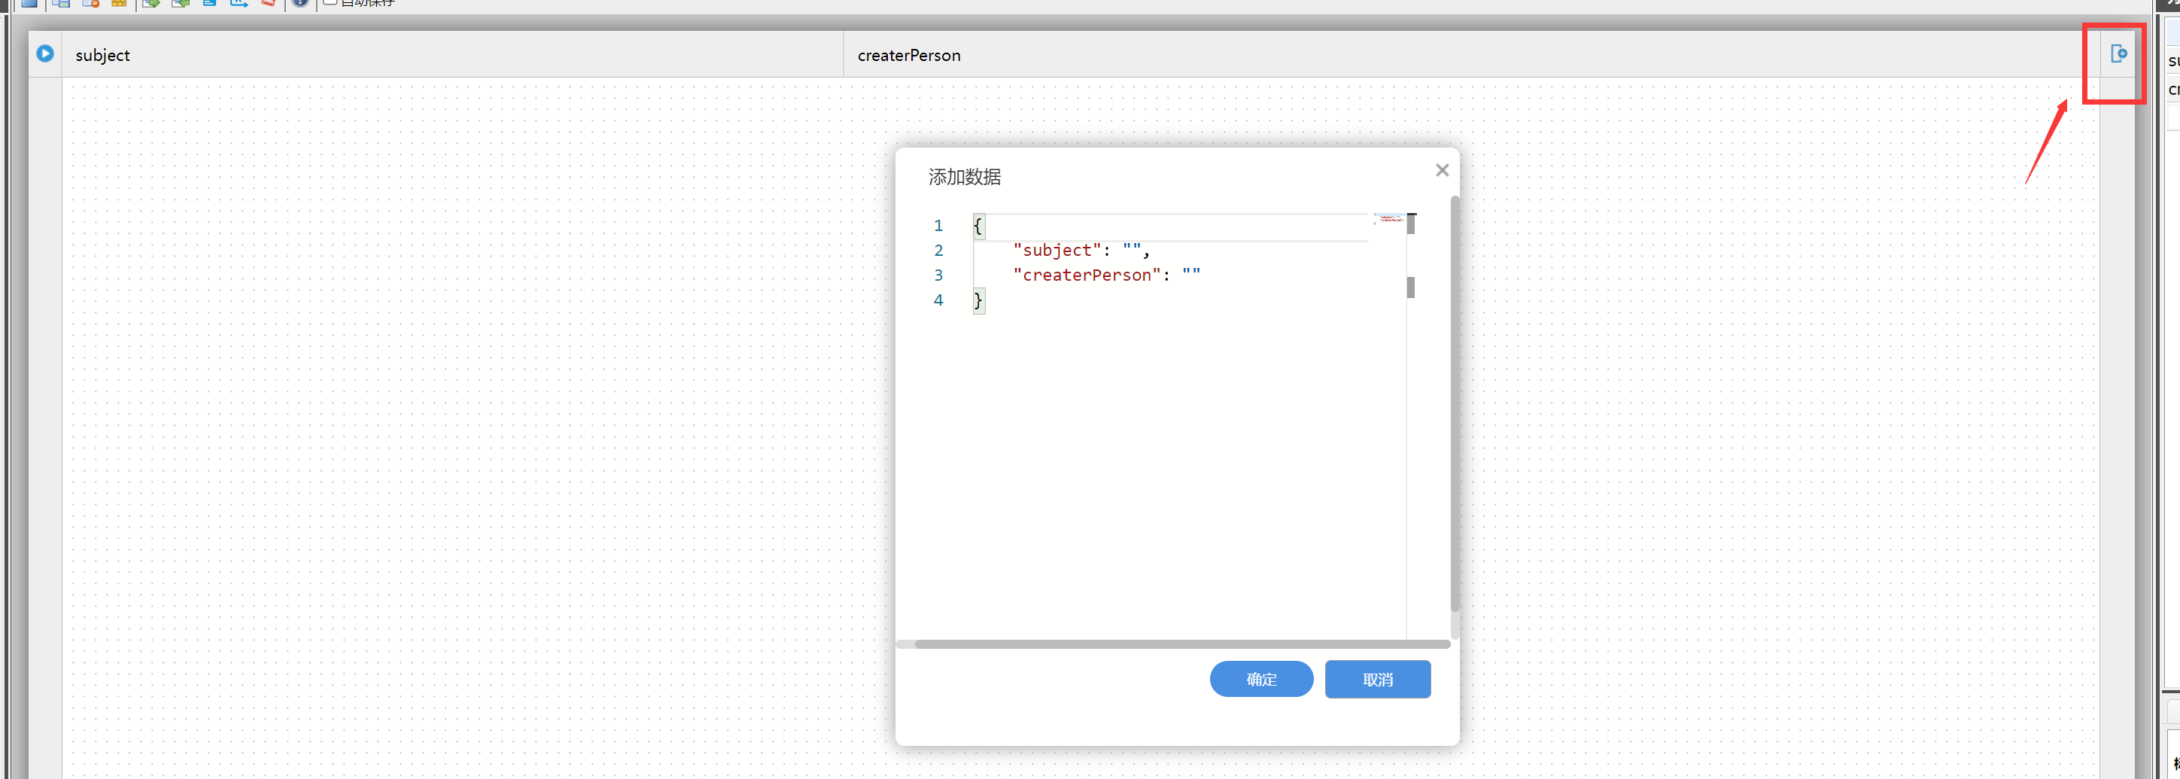Close the 添加数据 dialog with the X
Screen dimensions: 2180x779
click(x=1442, y=170)
